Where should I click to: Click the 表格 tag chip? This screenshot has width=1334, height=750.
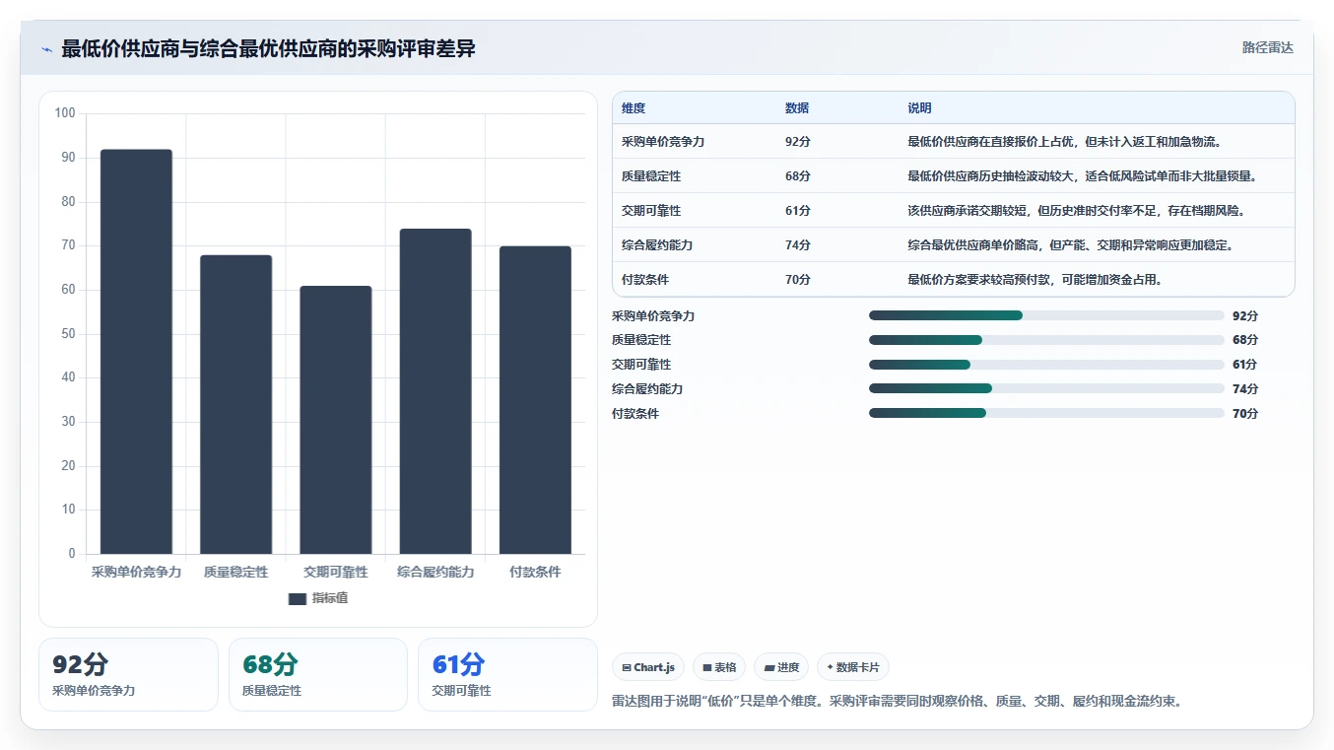[719, 667]
